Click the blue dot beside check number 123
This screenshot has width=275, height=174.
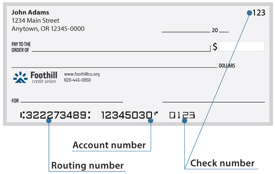tap(249, 13)
